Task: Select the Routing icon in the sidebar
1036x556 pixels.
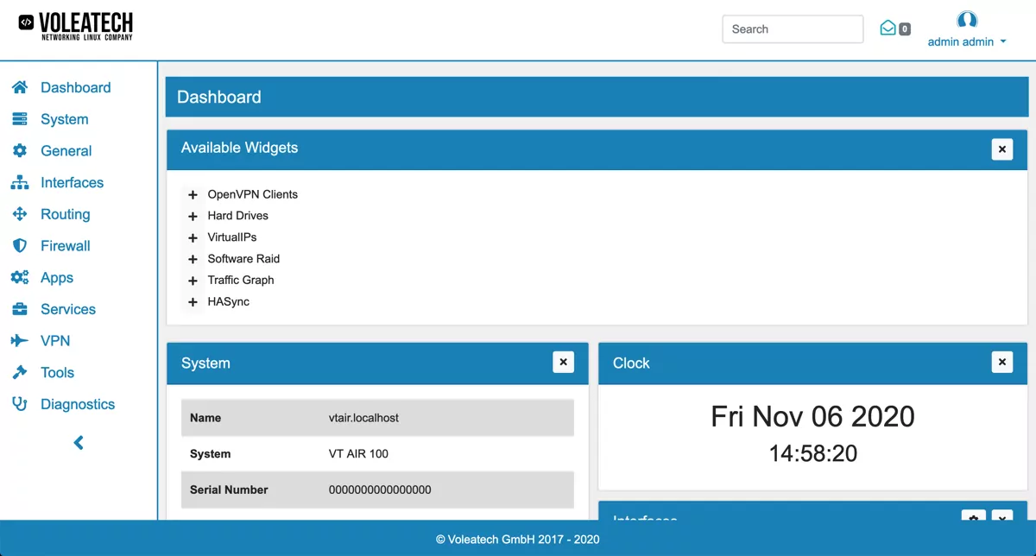Action: click(20, 214)
